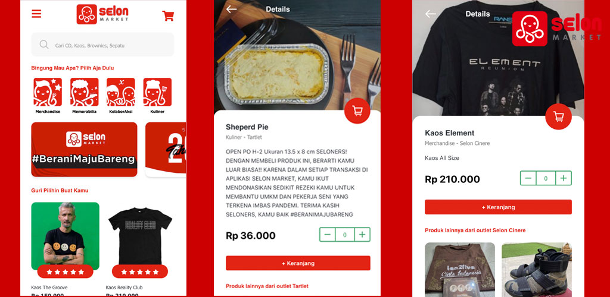Viewport: 610px width, 297px height.
Task: Open the hamburger menu icon
Action: 36,14
